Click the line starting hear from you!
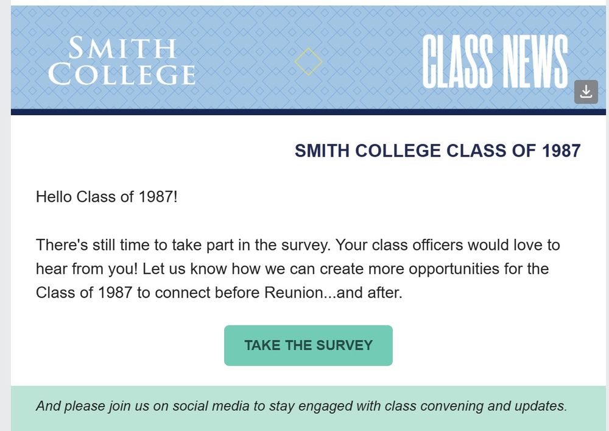 292,269
